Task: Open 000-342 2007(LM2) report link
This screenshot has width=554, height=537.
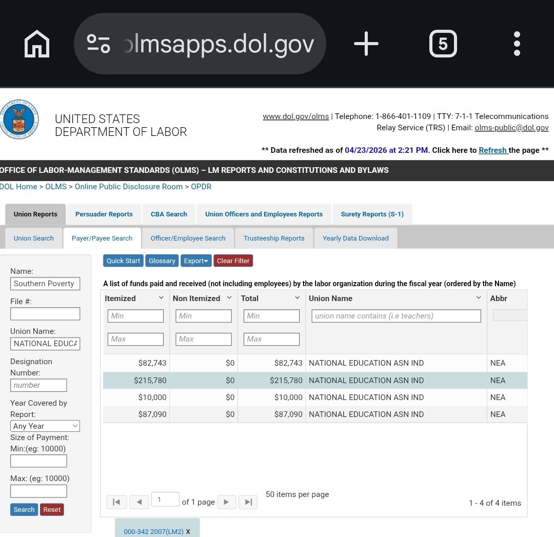Action: (x=154, y=531)
